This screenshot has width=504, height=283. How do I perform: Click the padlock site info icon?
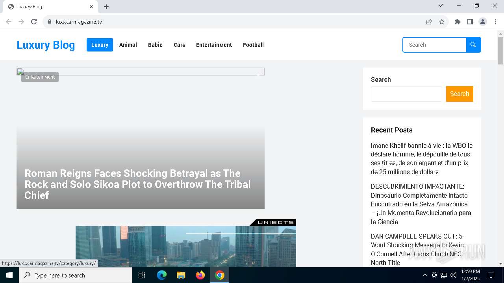pyautogui.click(x=49, y=22)
